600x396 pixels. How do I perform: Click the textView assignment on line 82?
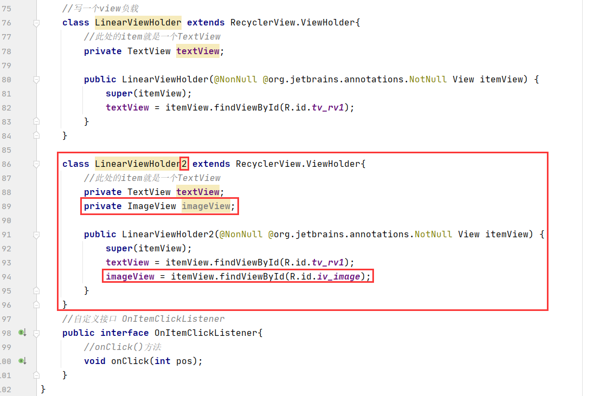(230, 107)
